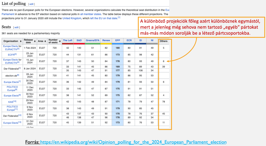Click the yellow color bar under Renew
This screenshot has height=146, width=266.
[106, 44]
